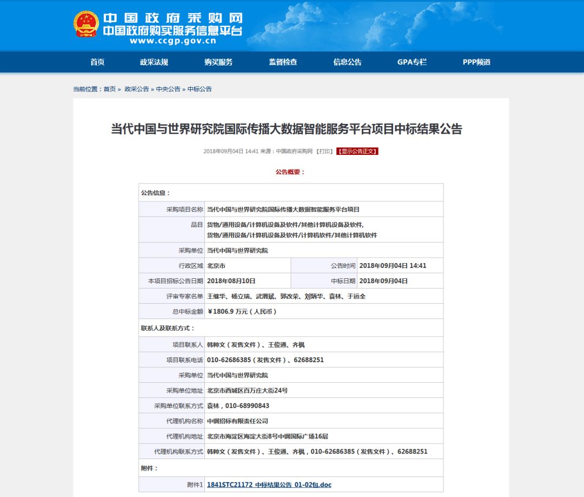Open attachment 1841STC21172 中标结果公告 doc
This screenshot has height=497, width=584.
pyautogui.click(x=269, y=485)
